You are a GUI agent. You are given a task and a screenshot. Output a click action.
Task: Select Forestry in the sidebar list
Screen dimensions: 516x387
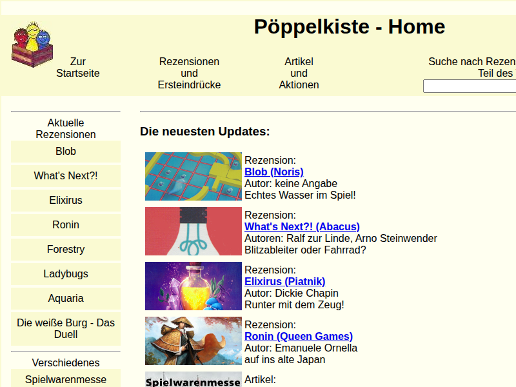(66, 250)
